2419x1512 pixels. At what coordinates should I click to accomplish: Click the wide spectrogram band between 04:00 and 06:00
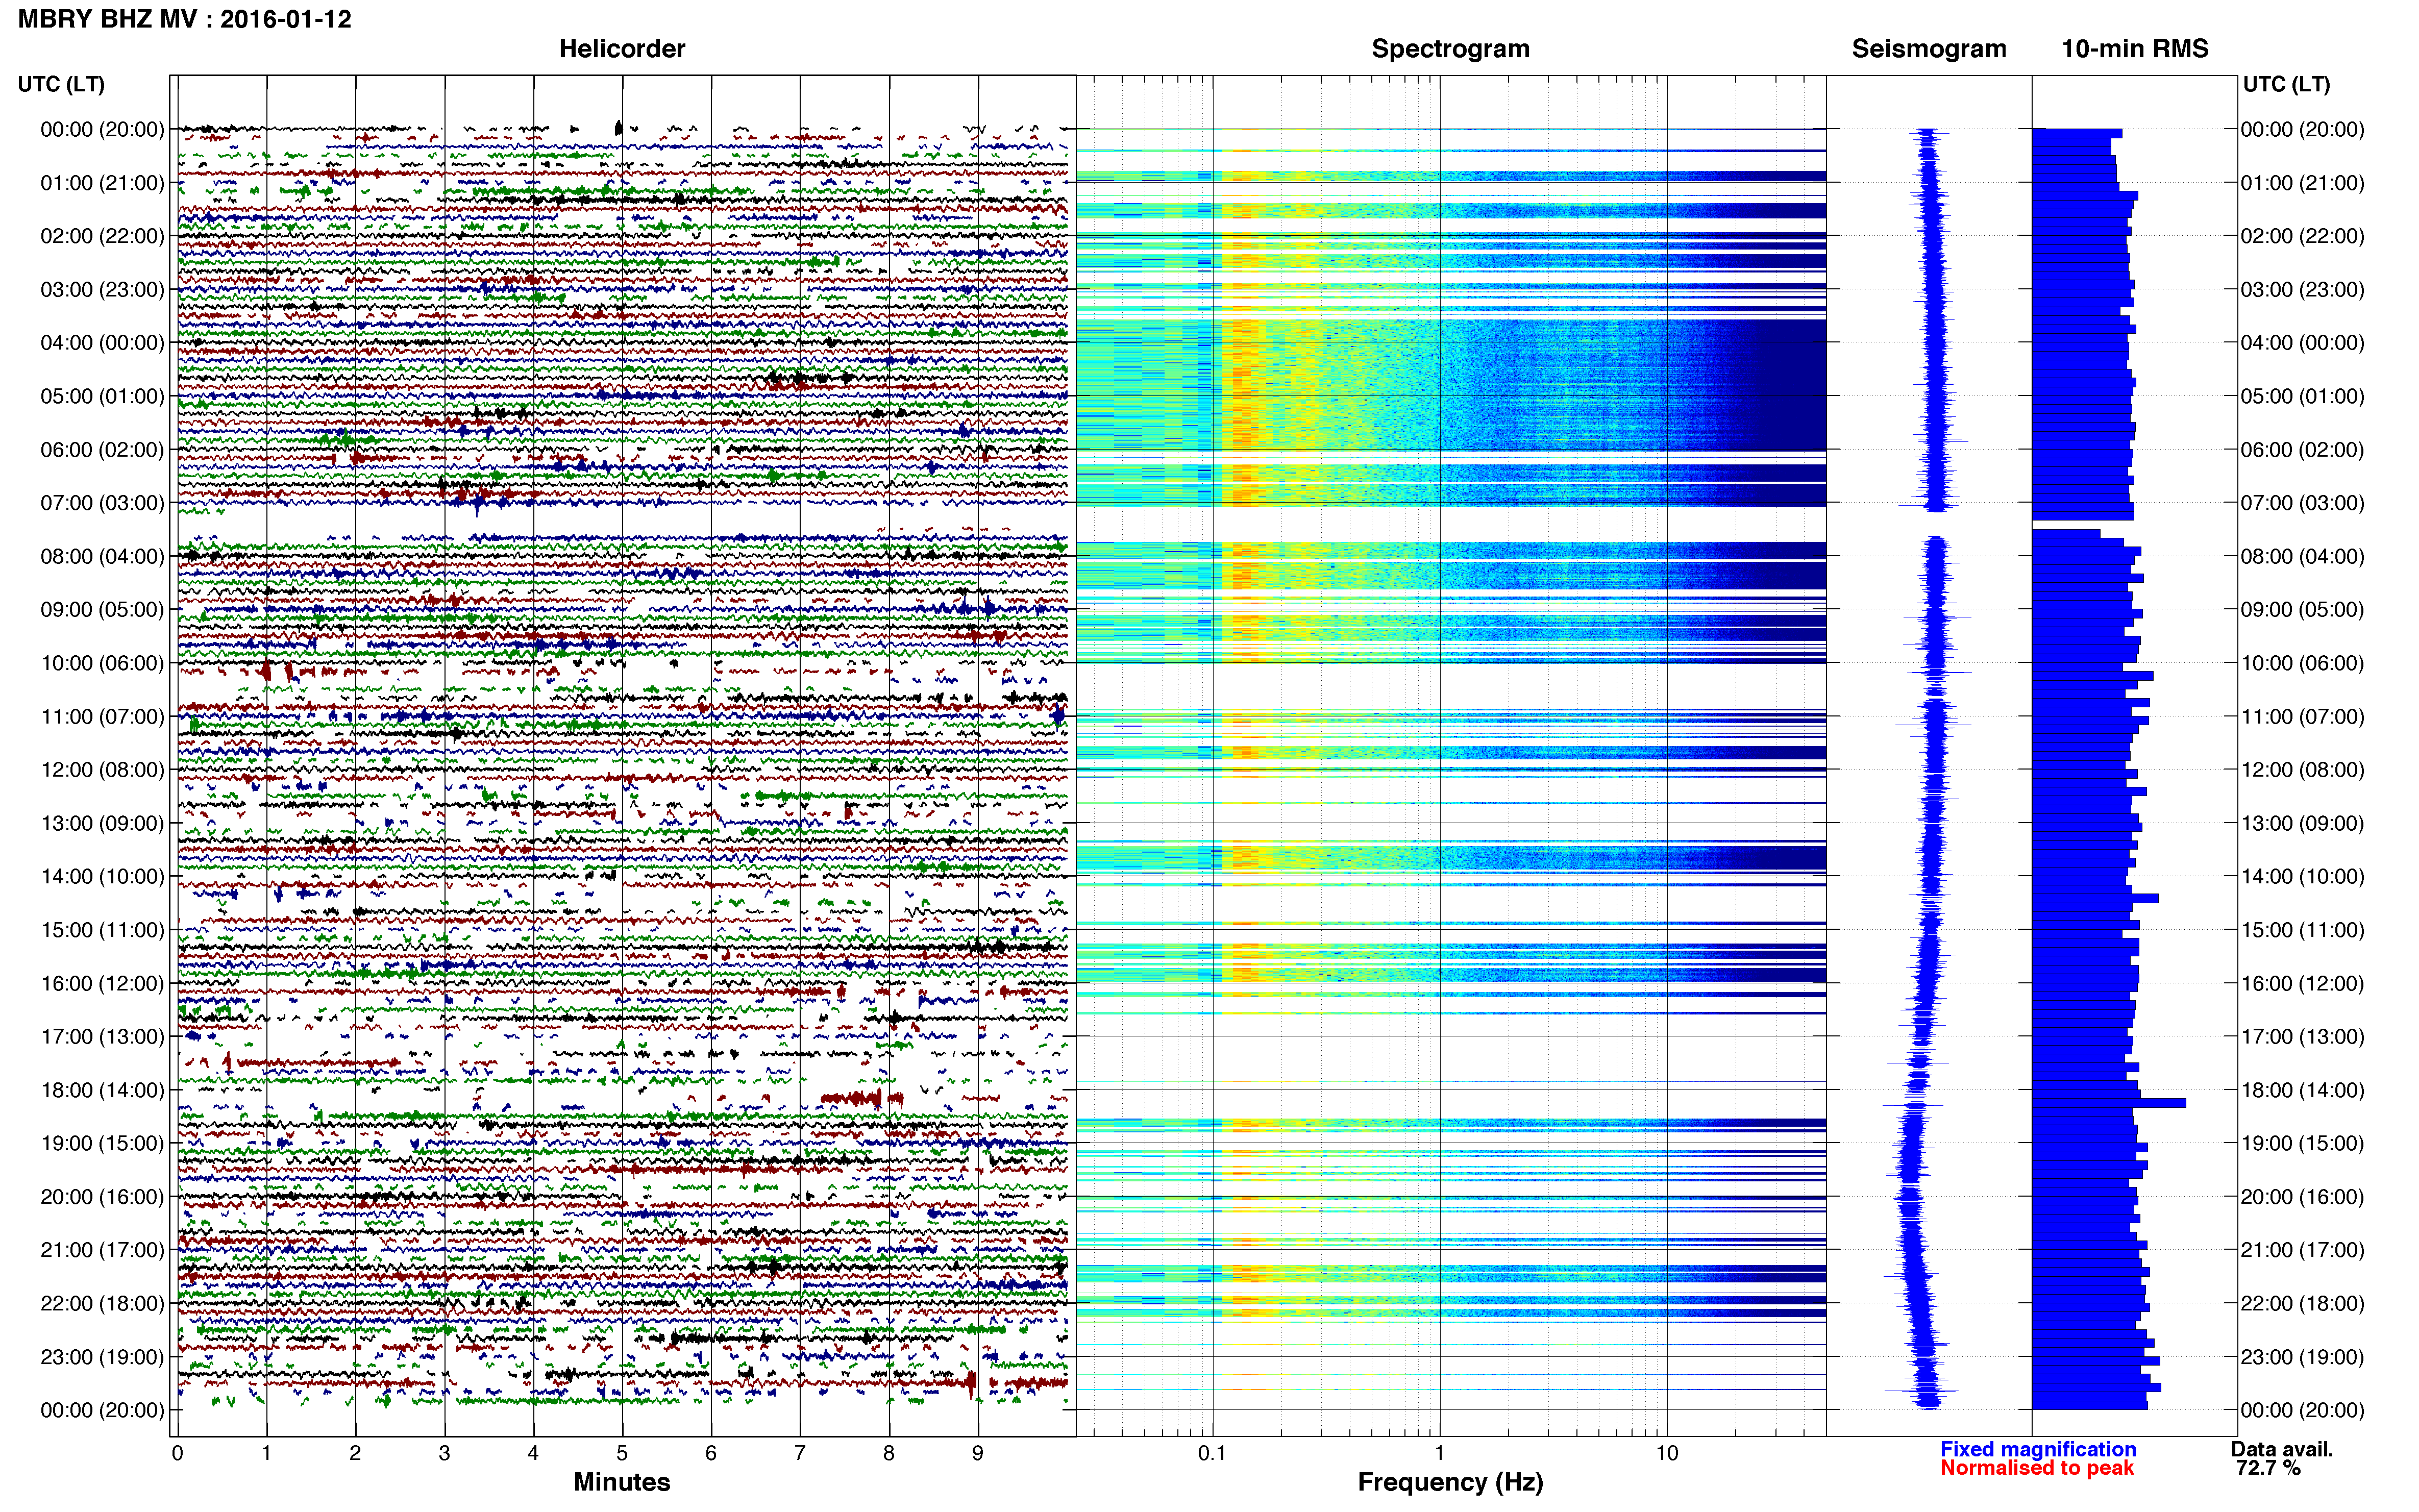pyautogui.click(x=1450, y=385)
